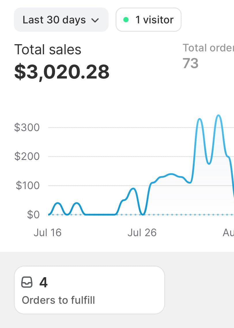The image size is (234, 328).
Task: Click the number 4 in Orders to fulfill
Action: tap(44, 282)
